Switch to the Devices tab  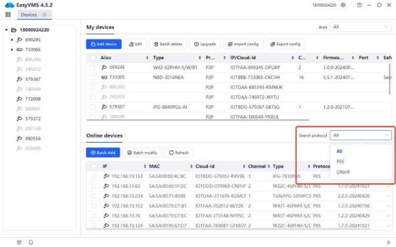tap(29, 14)
